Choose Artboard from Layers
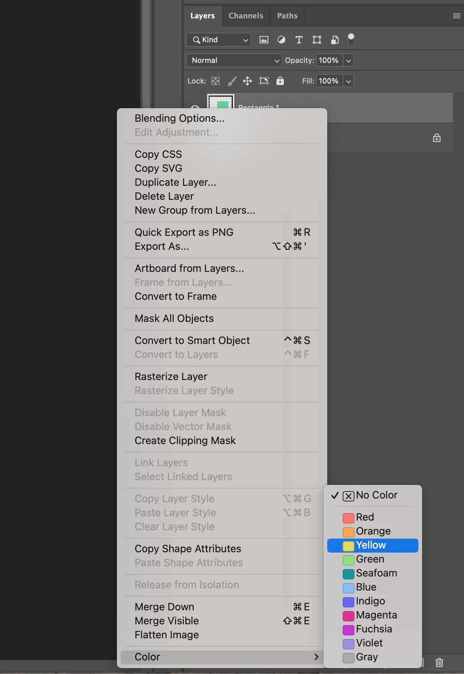Image resolution: width=464 pixels, height=674 pixels. pyautogui.click(x=222, y=268)
